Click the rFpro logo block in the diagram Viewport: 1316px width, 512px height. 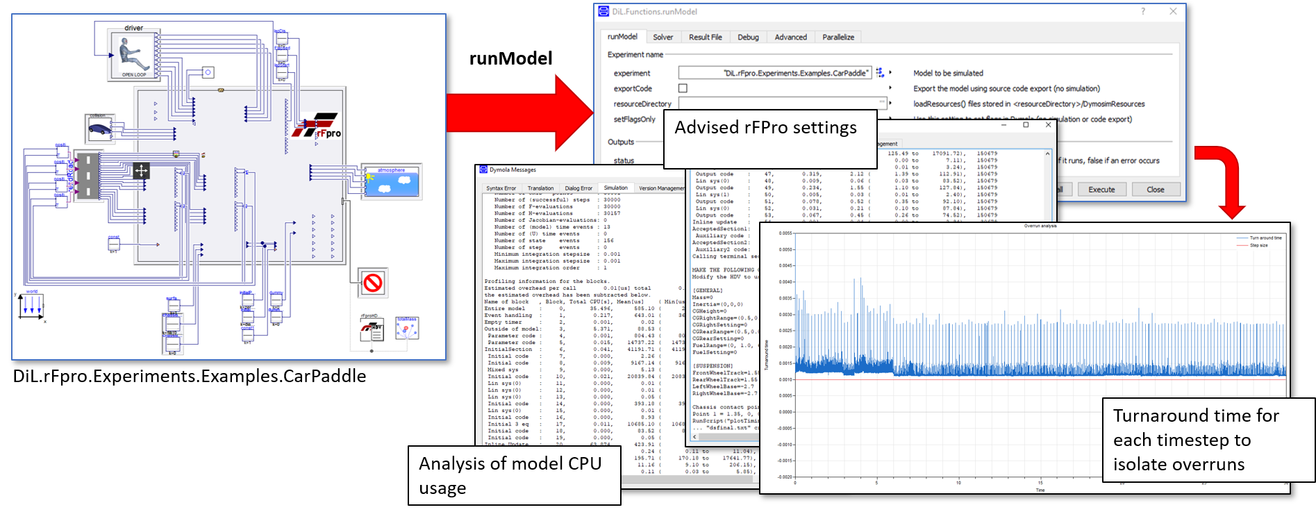click(x=317, y=126)
